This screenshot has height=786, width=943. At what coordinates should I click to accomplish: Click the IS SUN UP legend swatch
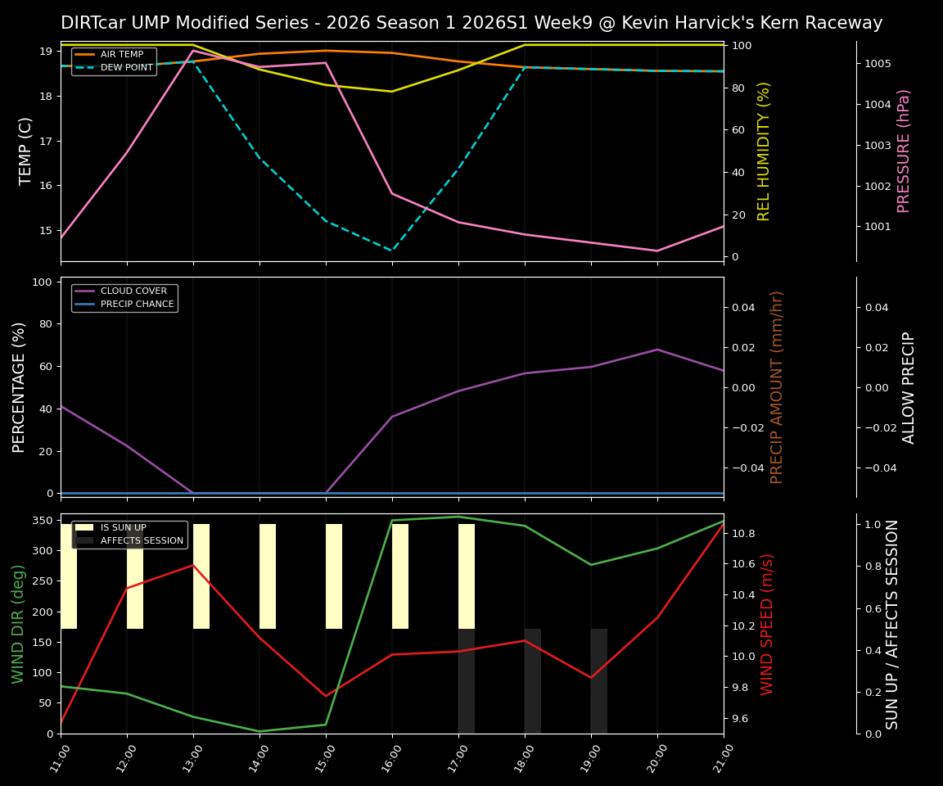[83, 527]
